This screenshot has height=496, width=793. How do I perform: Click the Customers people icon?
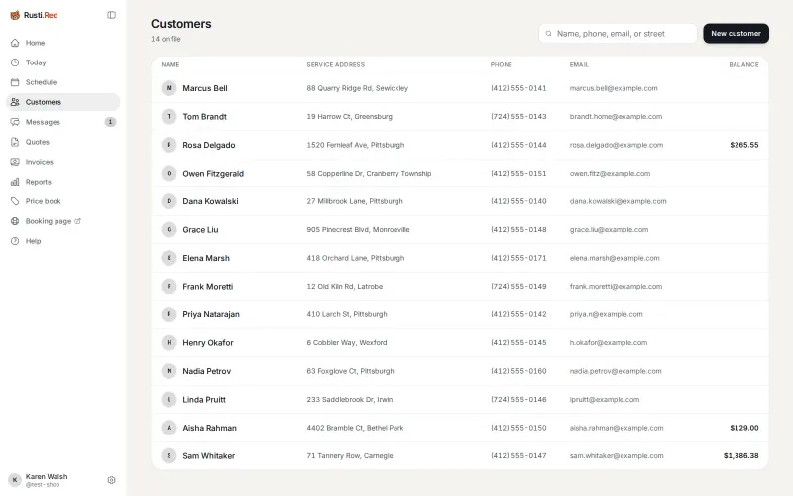15,102
